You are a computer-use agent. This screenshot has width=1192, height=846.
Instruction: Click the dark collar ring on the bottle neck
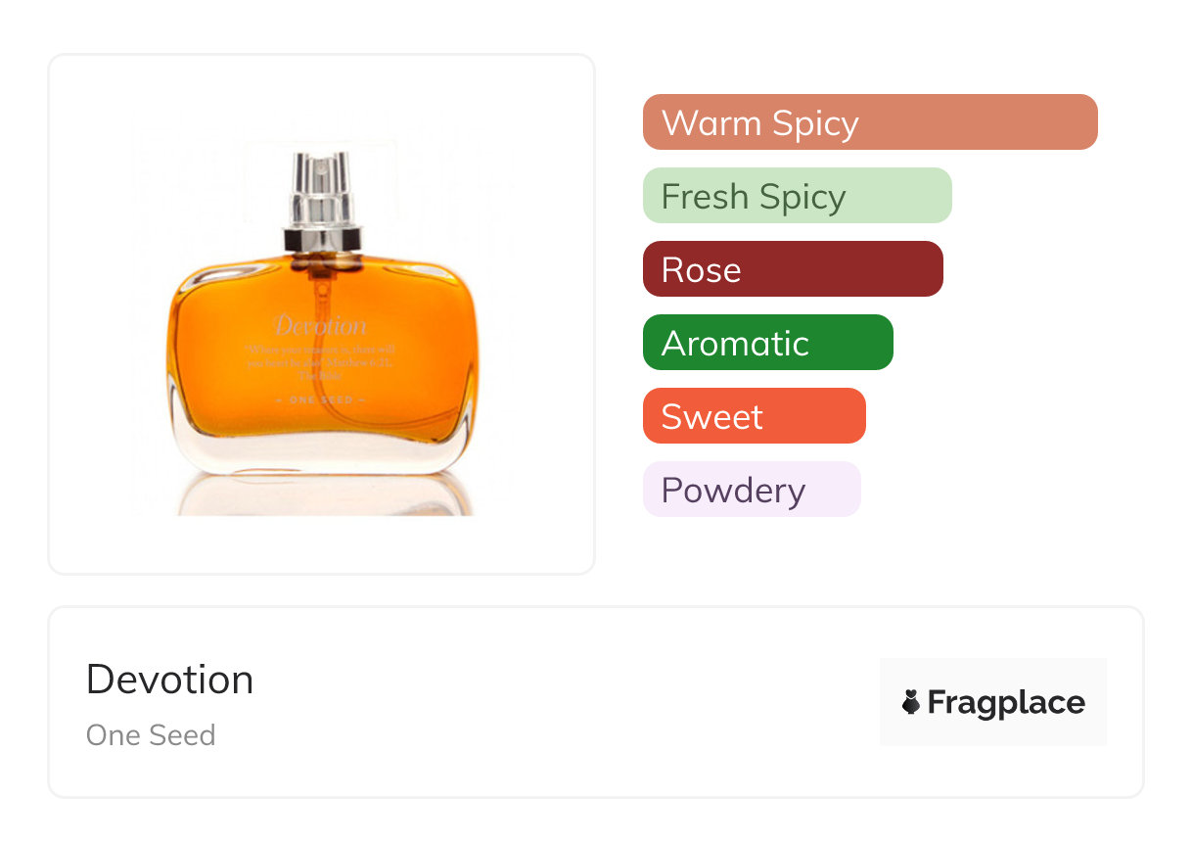[323, 239]
